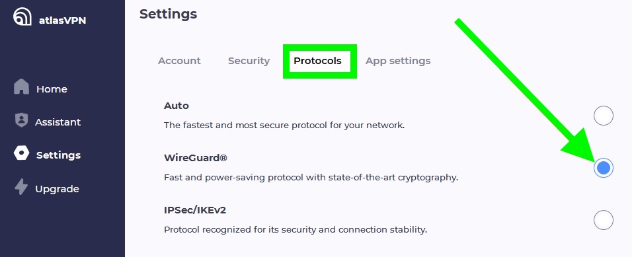Click the Auto protocol title

(176, 106)
